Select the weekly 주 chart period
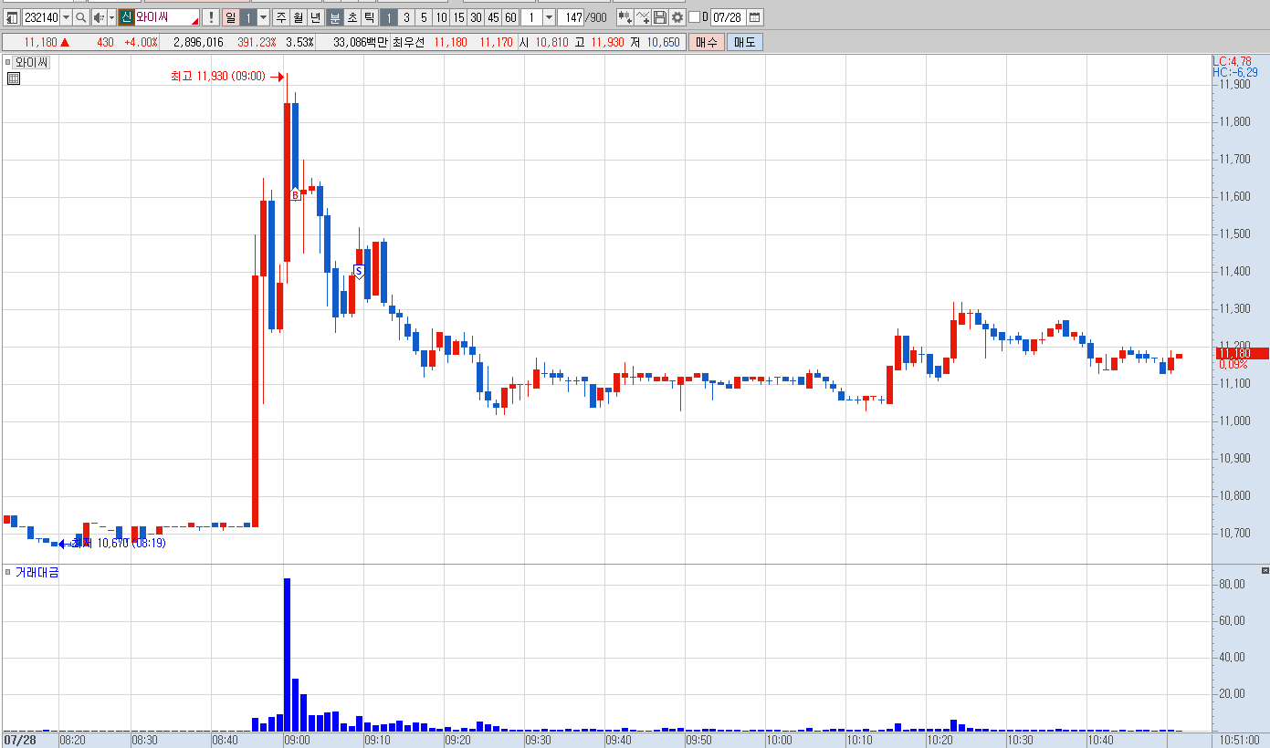 281,17
